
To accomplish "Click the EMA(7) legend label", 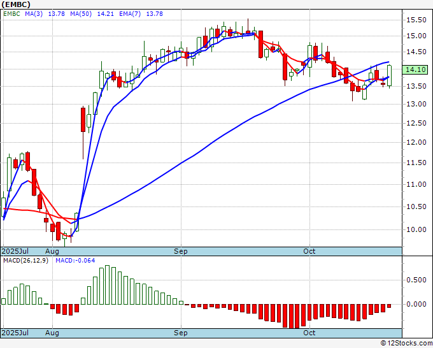I will [130, 14].
